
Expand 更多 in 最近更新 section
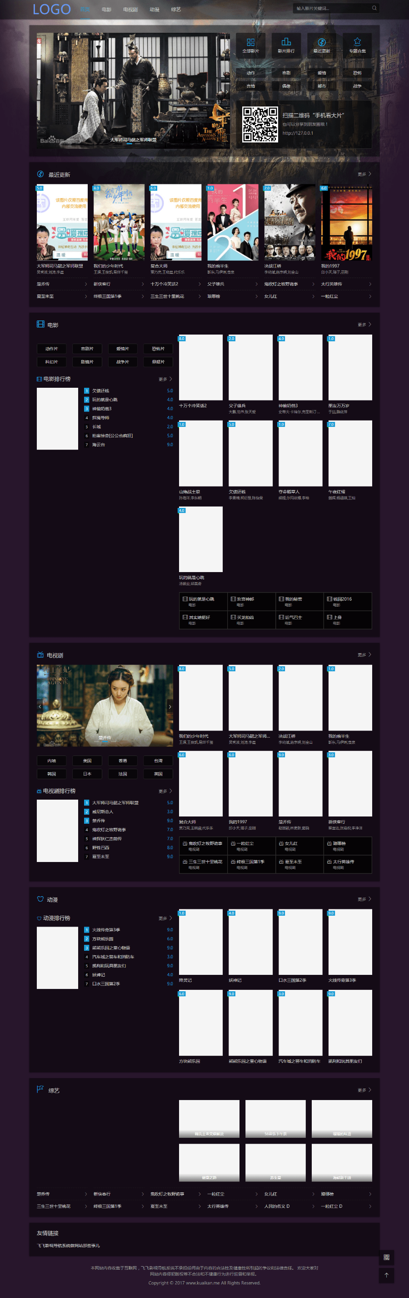pos(364,174)
